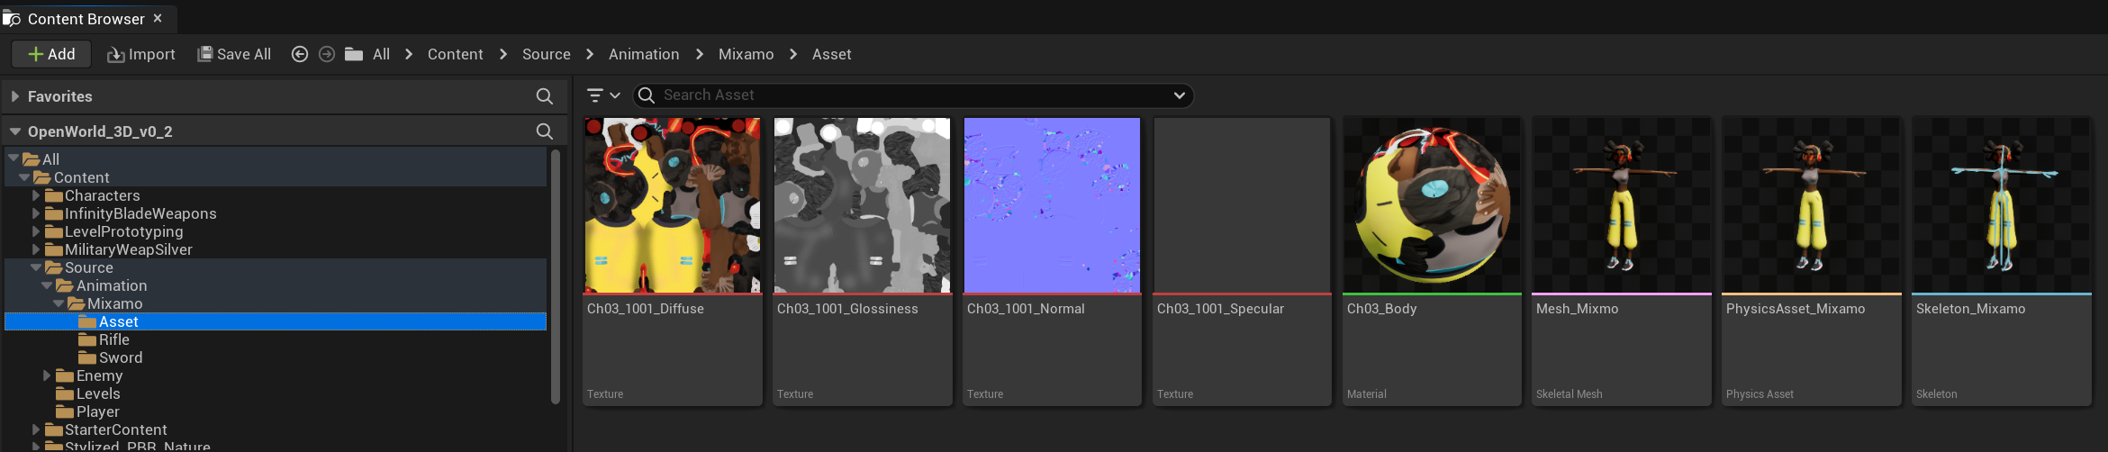Open the asset filter menu
This screenshot has height=452, width=2108.
point(603,95)
